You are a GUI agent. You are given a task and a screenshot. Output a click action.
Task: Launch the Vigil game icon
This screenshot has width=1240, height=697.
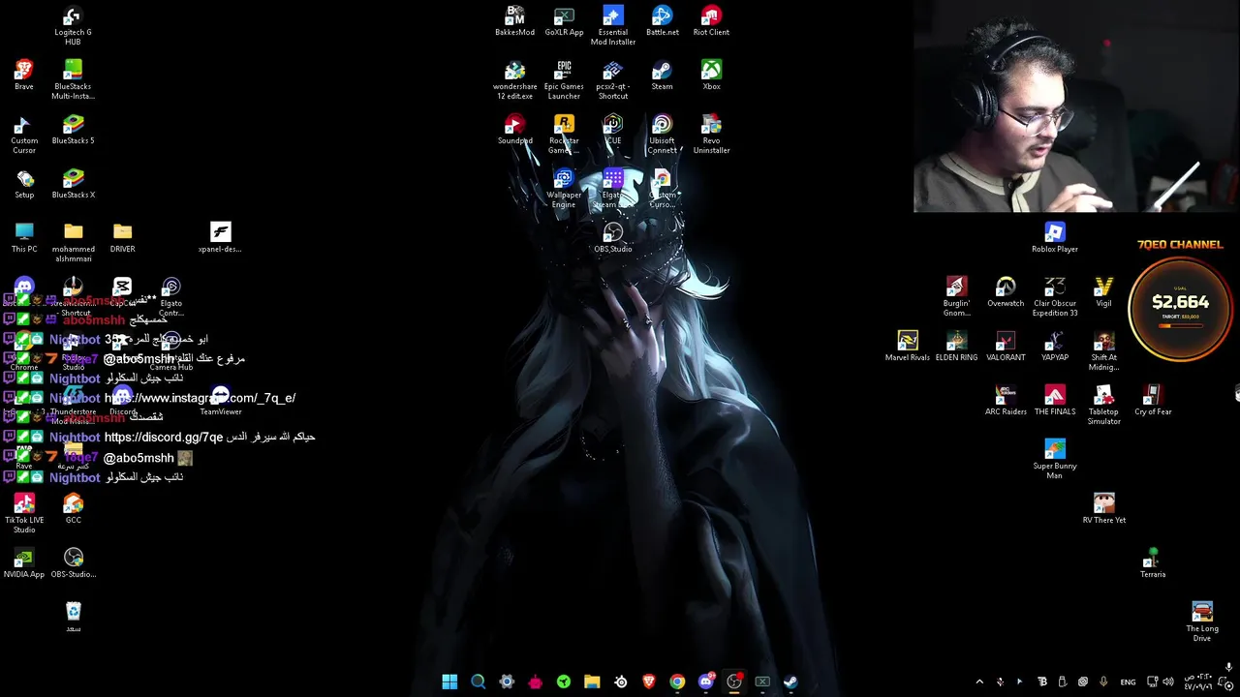pos(1103,292)
